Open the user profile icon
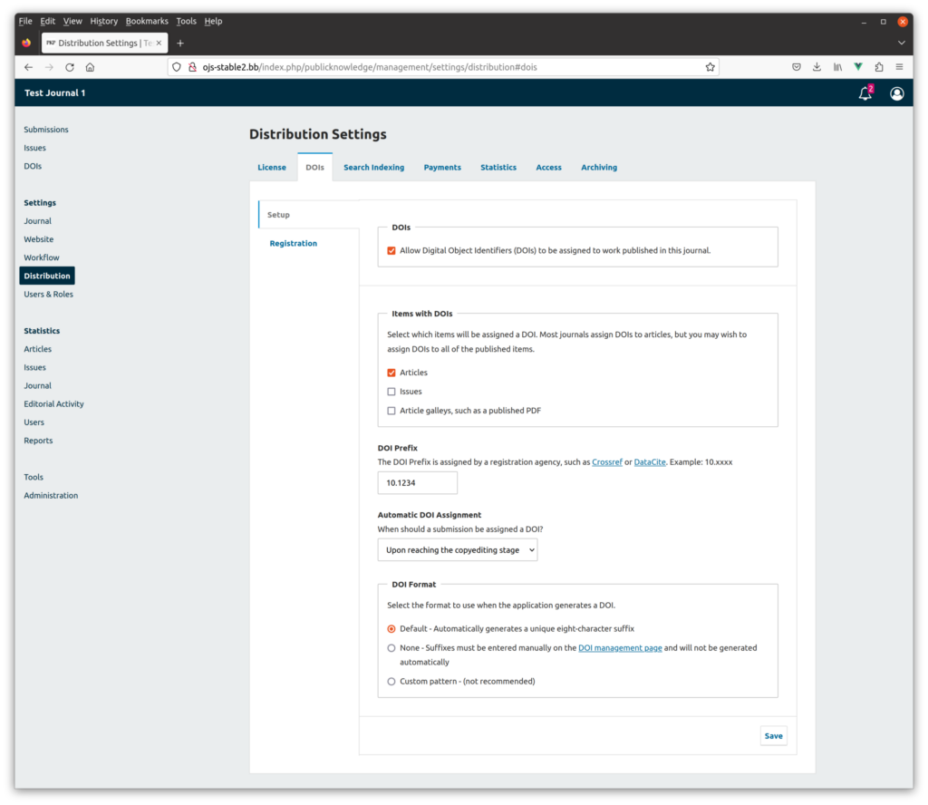The image size is (928, 805). point(896,93)
